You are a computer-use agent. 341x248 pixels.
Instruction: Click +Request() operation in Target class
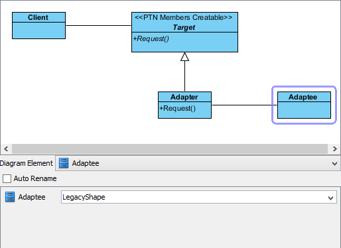[151, 38]
